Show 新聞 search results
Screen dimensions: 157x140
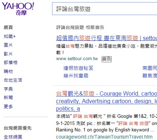8,98
